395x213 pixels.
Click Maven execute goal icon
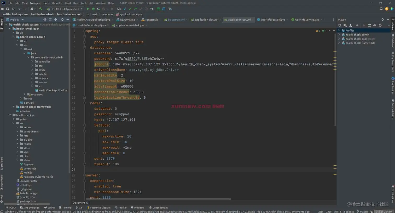(x=369, y=25)
